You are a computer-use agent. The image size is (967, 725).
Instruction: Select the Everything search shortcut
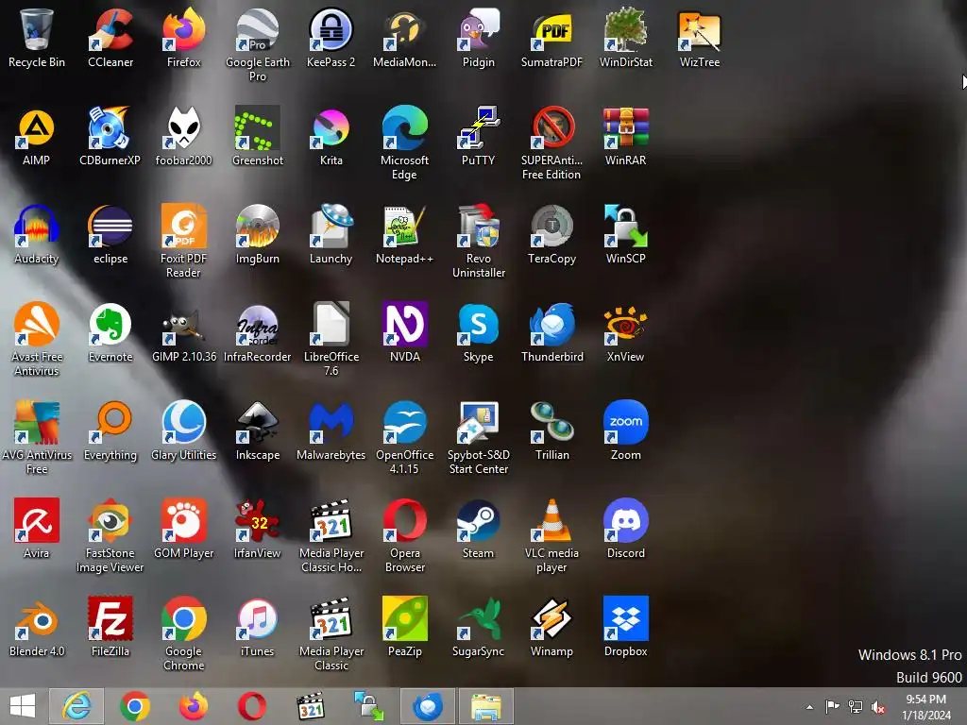[110, 430]
